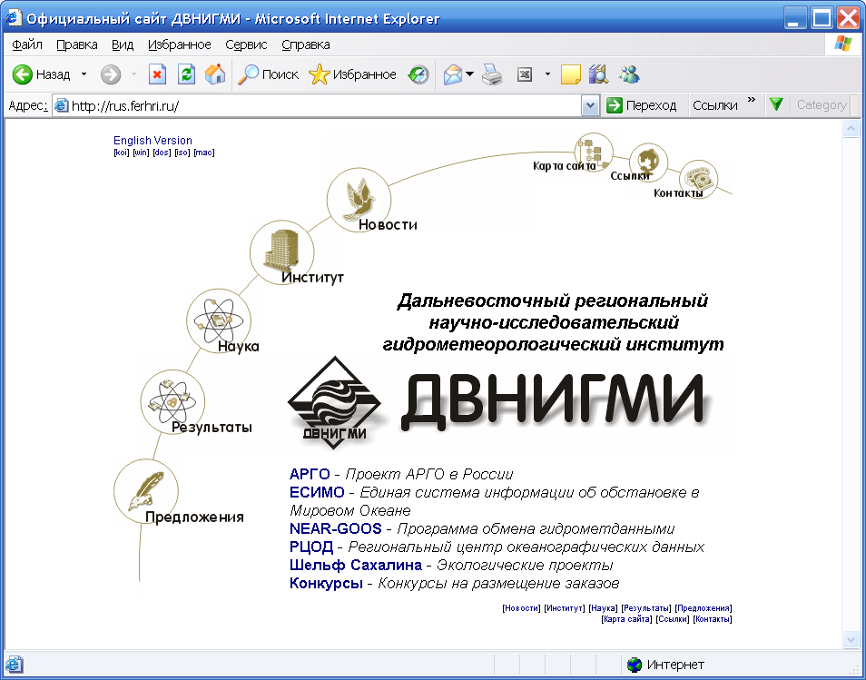Click the scrollbar up arrow

tap(851, 129)
